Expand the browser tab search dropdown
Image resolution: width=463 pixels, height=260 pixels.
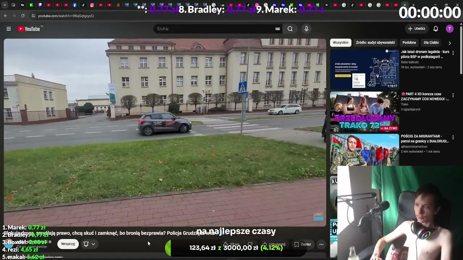coord(5,5)
